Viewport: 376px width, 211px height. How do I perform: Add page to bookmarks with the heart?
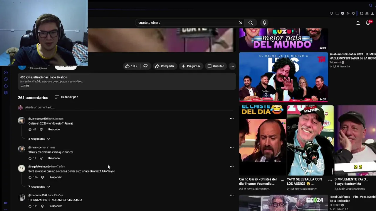click(354, 13)
